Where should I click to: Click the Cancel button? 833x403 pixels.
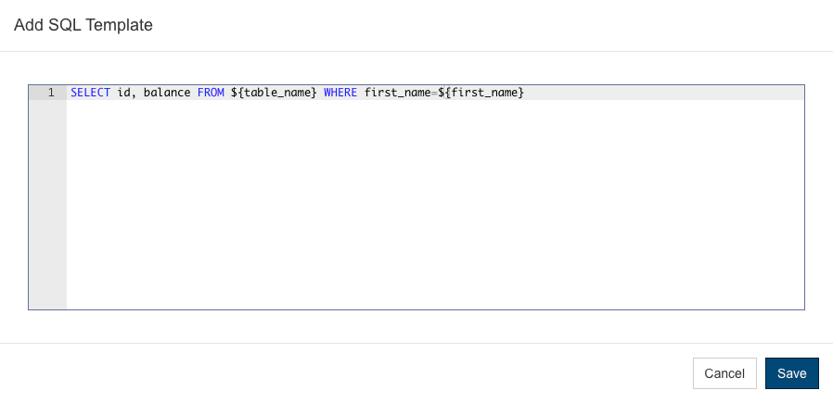tap(724, 373)
